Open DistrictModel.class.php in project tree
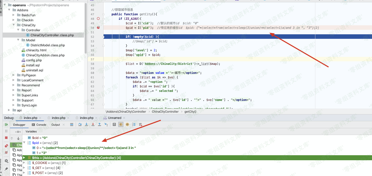The image size is (372, 176). point(47,45)
